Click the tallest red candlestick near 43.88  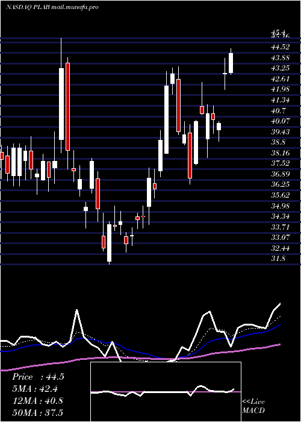coord(67,107)
